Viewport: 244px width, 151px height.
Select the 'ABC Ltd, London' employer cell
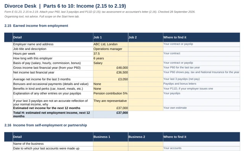tap(111, 44)
